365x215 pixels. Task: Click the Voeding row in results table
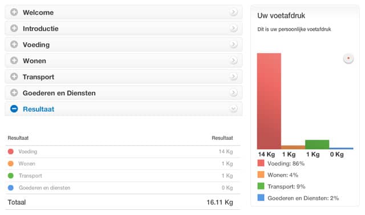pyautogui.click(x=123, y=152)
